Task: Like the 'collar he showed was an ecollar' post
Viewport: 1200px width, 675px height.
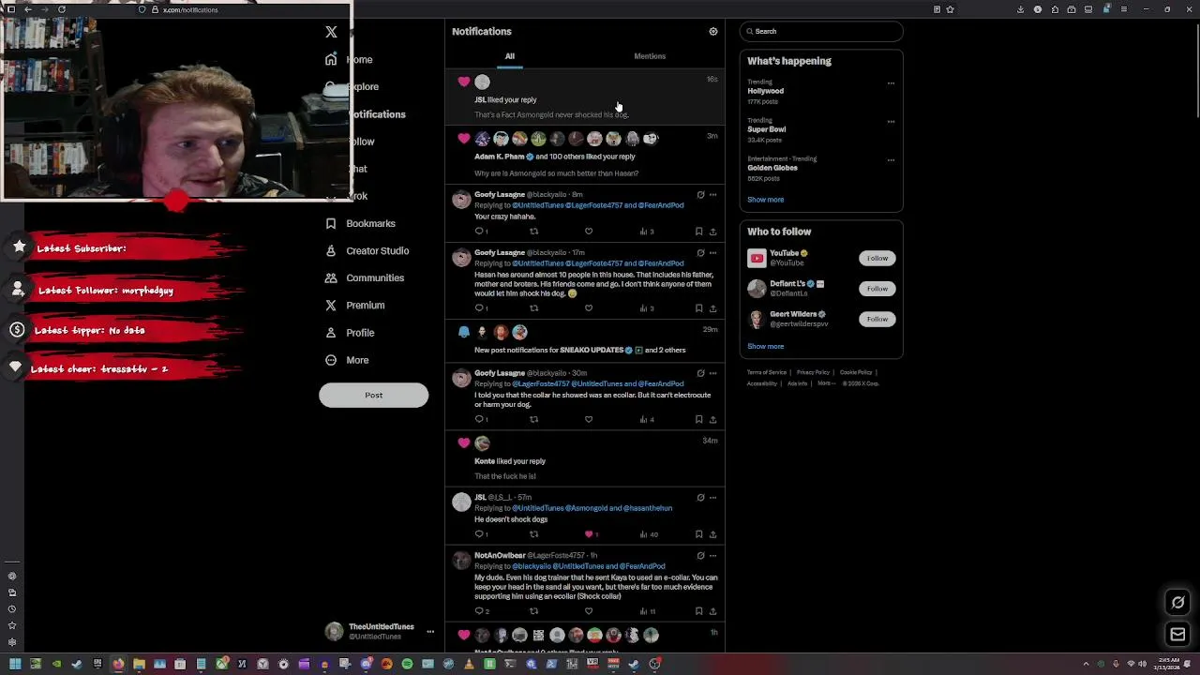Action: [x=589, y=420]
